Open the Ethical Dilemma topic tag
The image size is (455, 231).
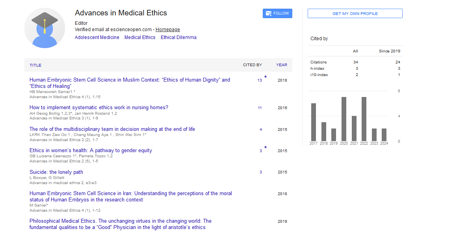point(178,37)
